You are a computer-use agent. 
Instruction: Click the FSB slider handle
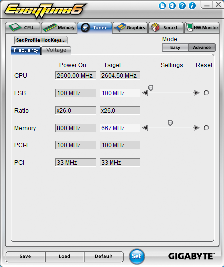[151, 88]
